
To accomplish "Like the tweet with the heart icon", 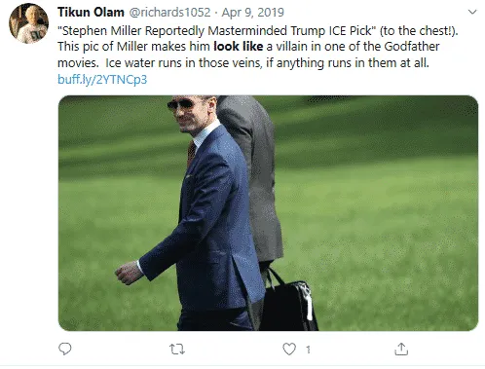I will pos(289,350).
